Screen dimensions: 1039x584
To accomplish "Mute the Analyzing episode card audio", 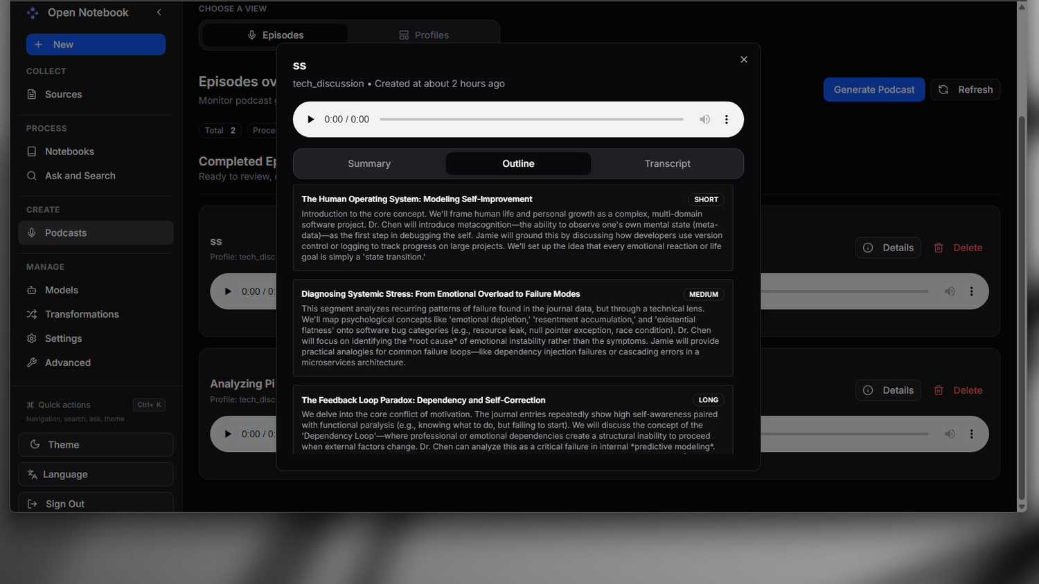I will [x=950, y=434].
